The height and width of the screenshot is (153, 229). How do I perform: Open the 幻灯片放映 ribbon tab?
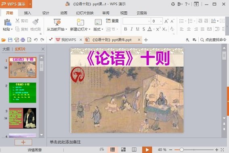pyautogui.click(x=85, y=13)
